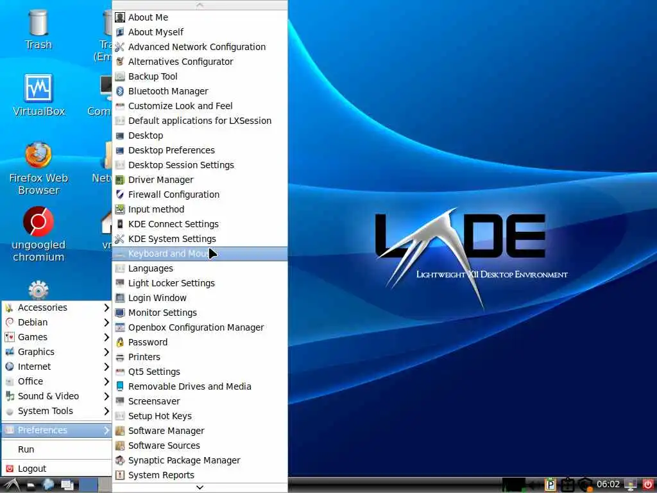Viewport: 657px width, 493px height.
Task: Click the file manager launcher in taskbar
Action: [x=31, y=485]
